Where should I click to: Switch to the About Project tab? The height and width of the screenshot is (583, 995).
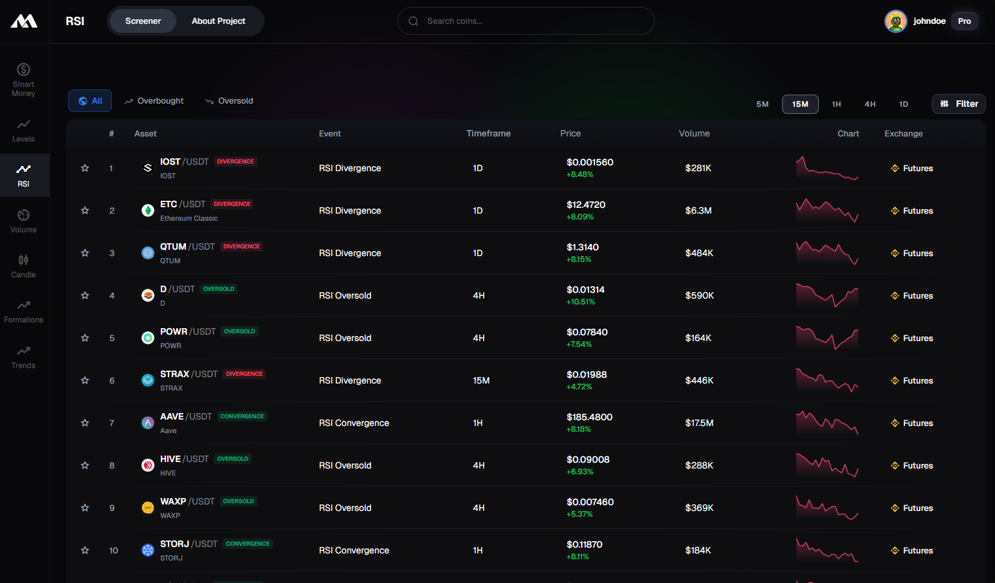218,21
